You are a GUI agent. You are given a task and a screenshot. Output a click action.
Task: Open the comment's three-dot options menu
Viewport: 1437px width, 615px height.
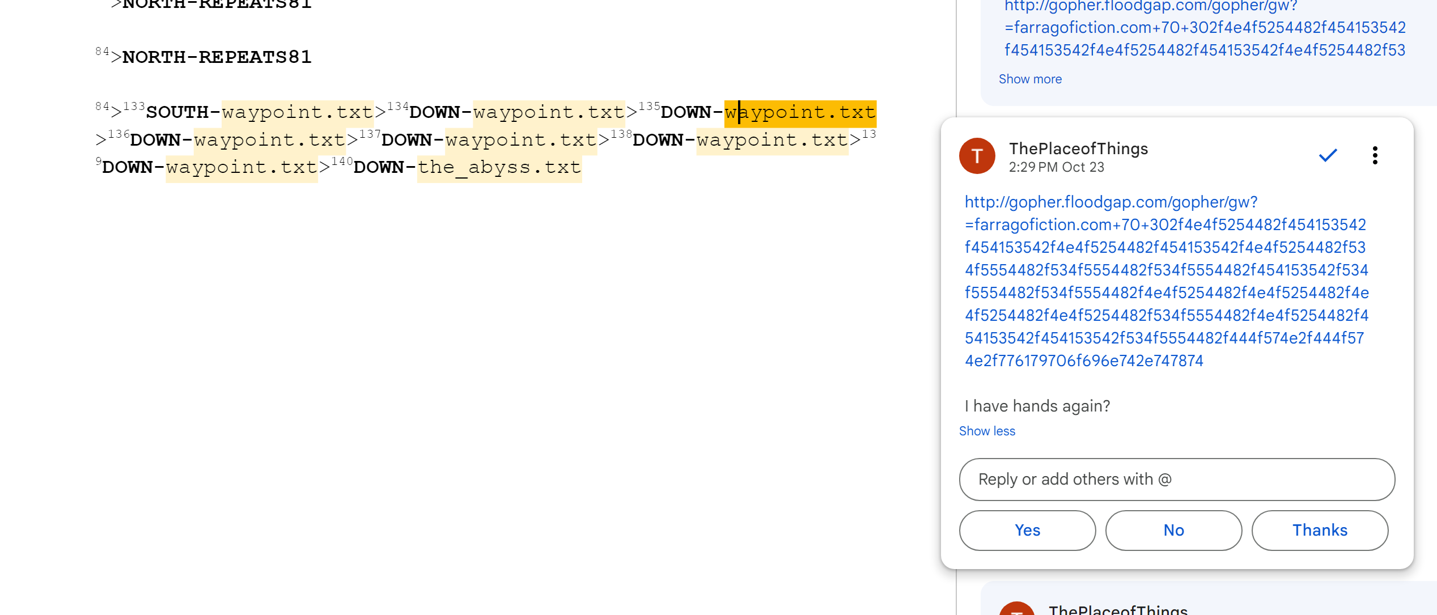coord(1375,155)
